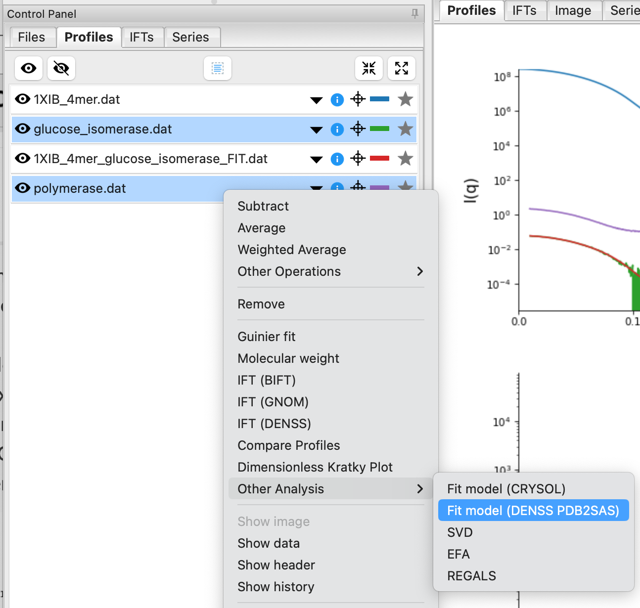This screenshot has height=608, width=640.
Task: Hide the glucose_isomerase.dat profile
Action: coord(23,129)
